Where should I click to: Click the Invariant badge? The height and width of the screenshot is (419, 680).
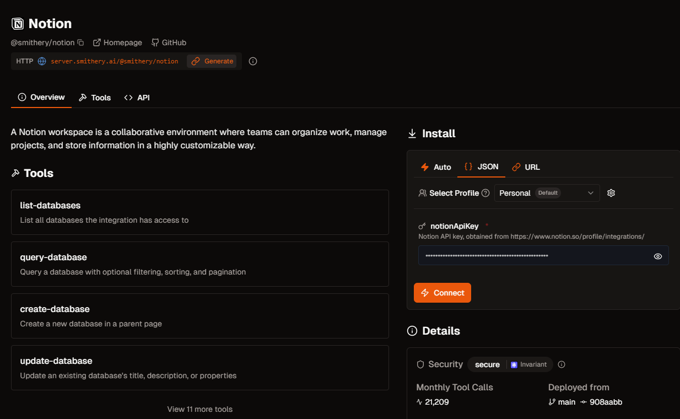coord(528,364)
